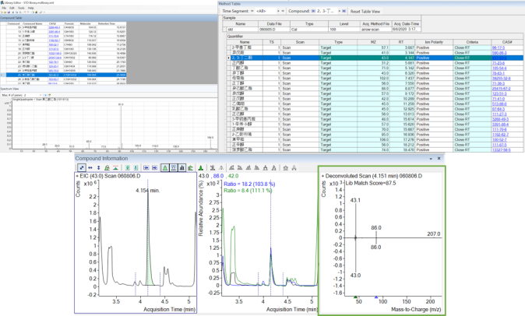This screenshot has width=525, height=316.
Task: Sort Quantifier table by MZ column header
Action: [373, 42]
